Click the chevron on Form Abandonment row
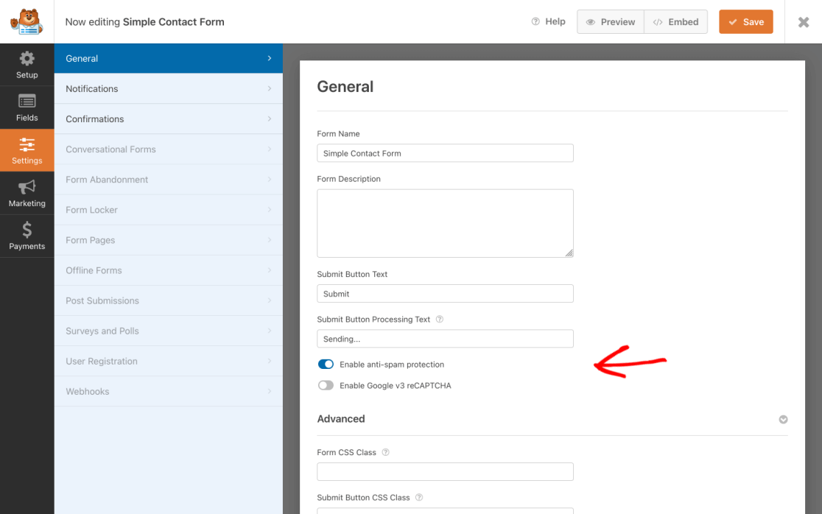822x514 pixels. pos(270,179)
